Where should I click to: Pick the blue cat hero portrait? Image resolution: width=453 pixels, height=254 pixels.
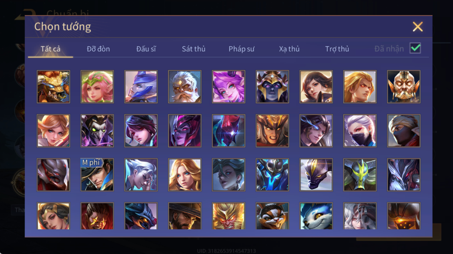316,216
